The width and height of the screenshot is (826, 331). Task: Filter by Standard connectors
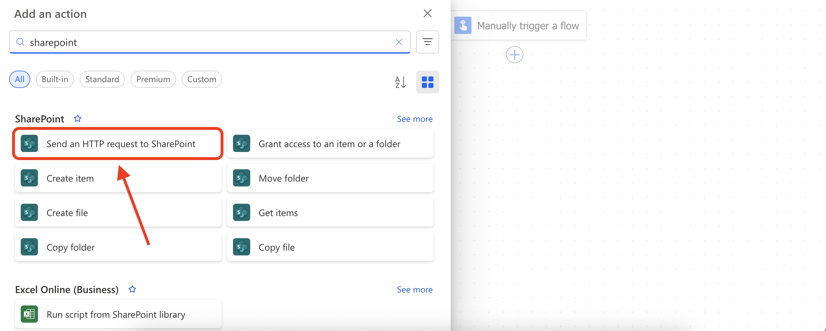coord(102,79)
